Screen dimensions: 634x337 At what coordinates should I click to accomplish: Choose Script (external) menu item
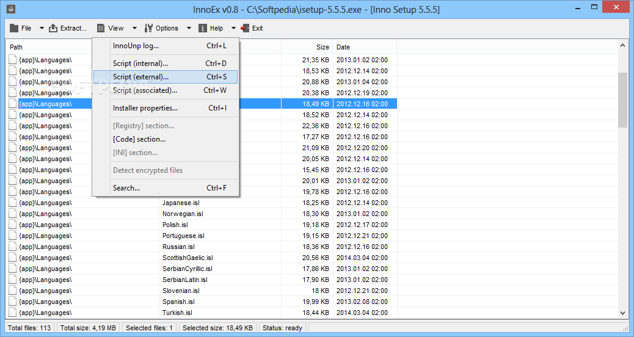tap(166, 77)
